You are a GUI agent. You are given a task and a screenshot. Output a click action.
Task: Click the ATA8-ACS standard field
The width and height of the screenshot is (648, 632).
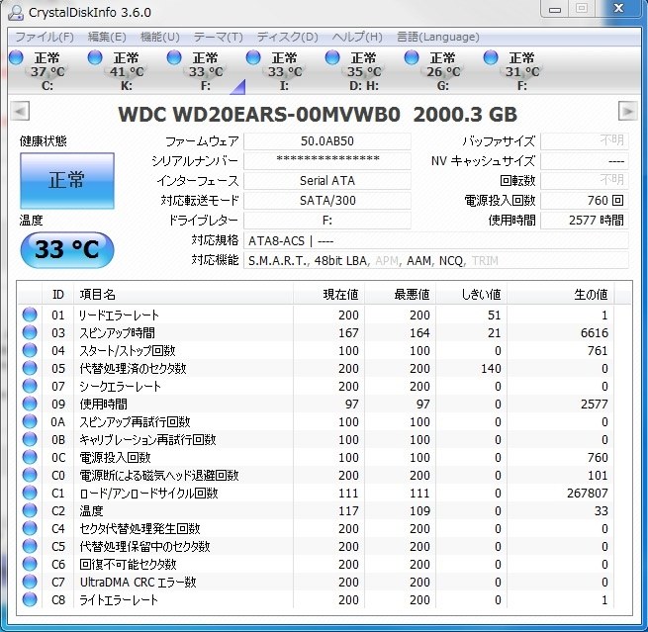(x=436, y=240)
